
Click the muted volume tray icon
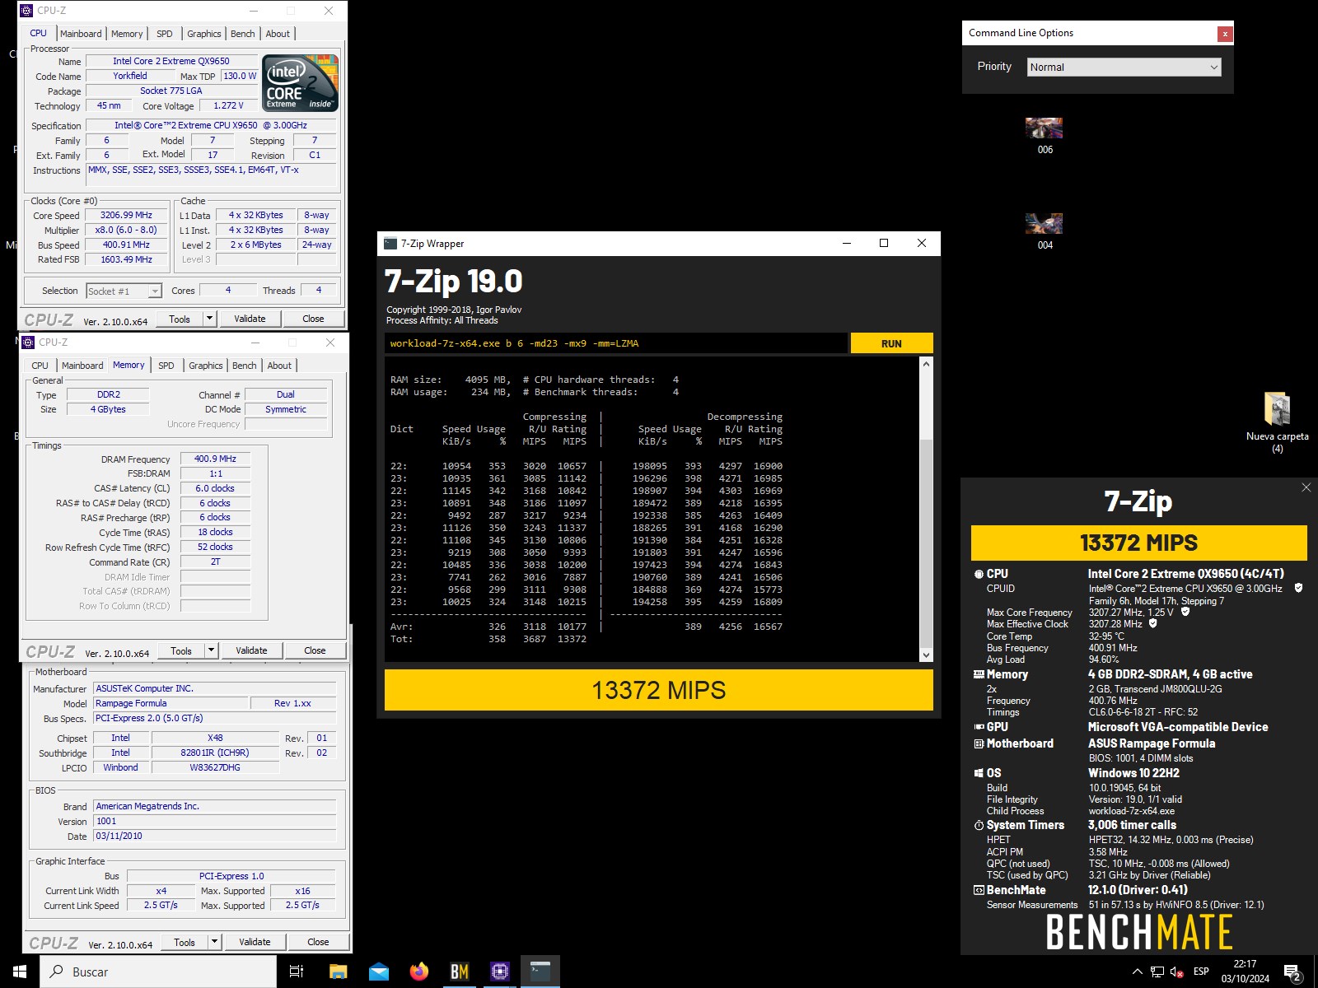[1176, 972]
